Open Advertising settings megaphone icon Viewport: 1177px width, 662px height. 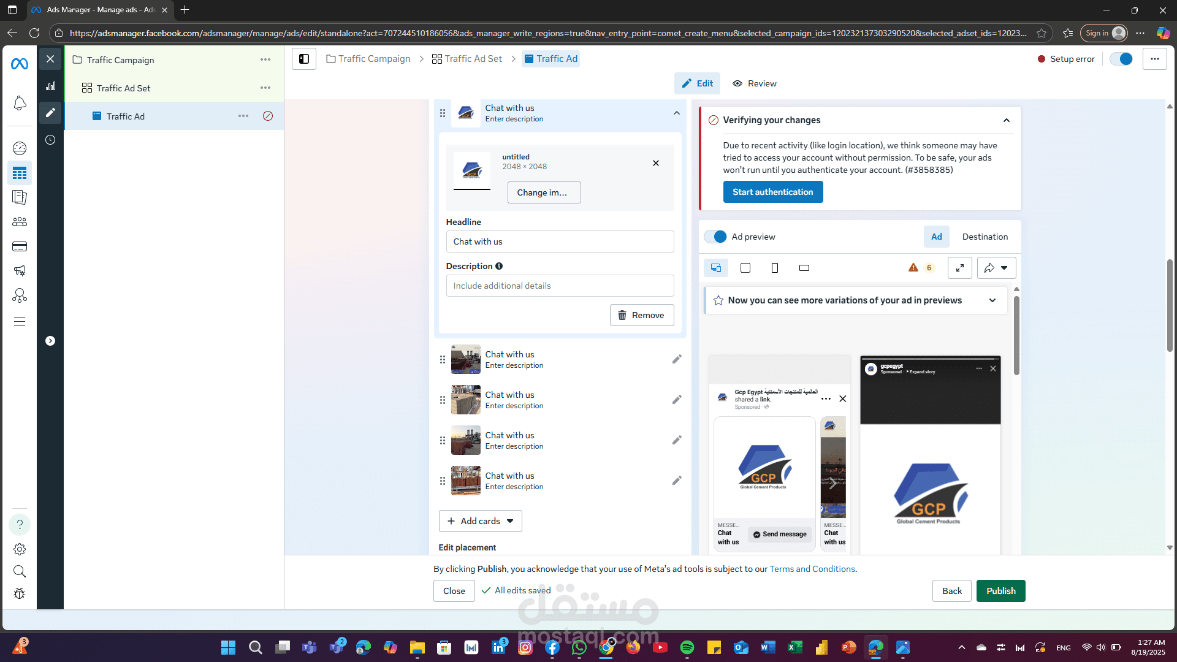coord(20,271)
